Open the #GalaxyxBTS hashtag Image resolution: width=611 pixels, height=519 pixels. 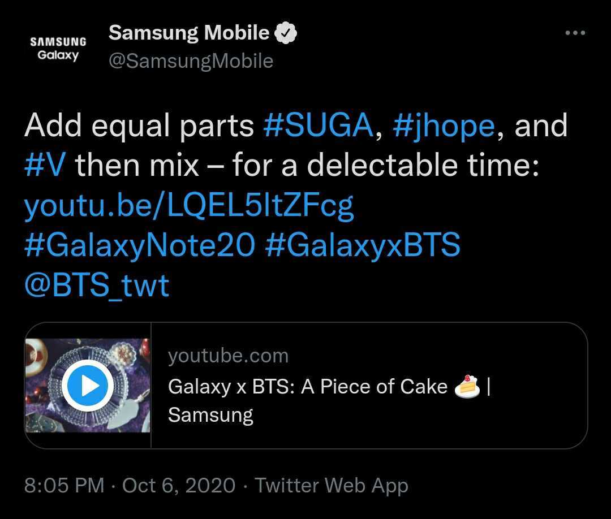pos(362,246)
